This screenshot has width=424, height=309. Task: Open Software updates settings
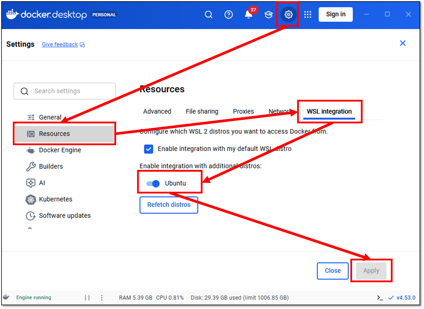click(x=65, y=216)
